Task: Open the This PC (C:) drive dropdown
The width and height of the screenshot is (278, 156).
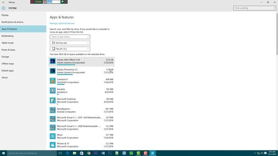Action: [x=70, y=49]
